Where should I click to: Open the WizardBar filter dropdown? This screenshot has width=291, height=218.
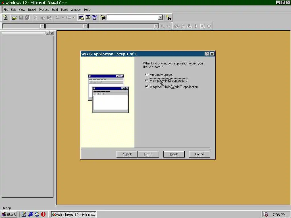coord(85,26)
